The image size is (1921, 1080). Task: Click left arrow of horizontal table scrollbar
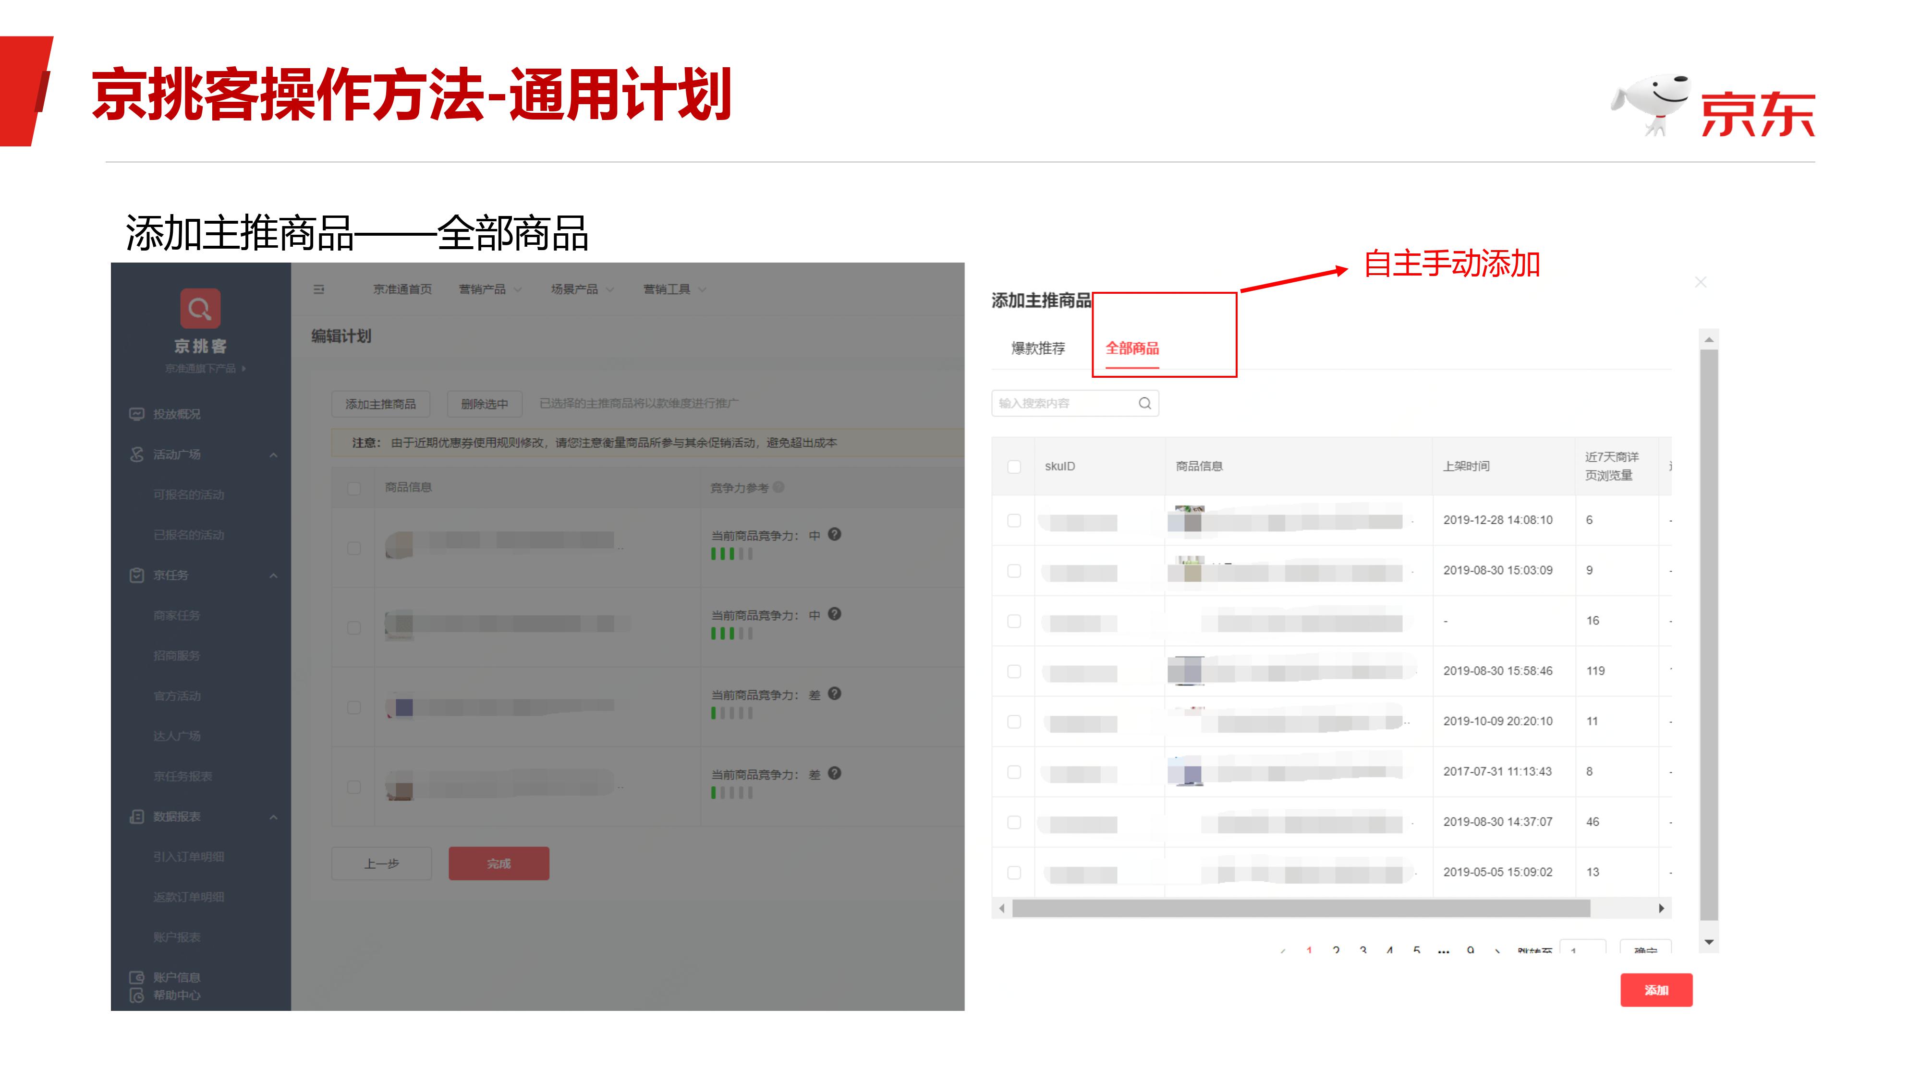pyautogui.click(x=1001, y=908)
